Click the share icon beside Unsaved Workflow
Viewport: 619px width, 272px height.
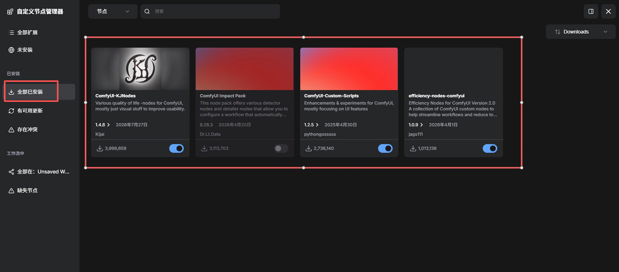(x=11, y=172)
